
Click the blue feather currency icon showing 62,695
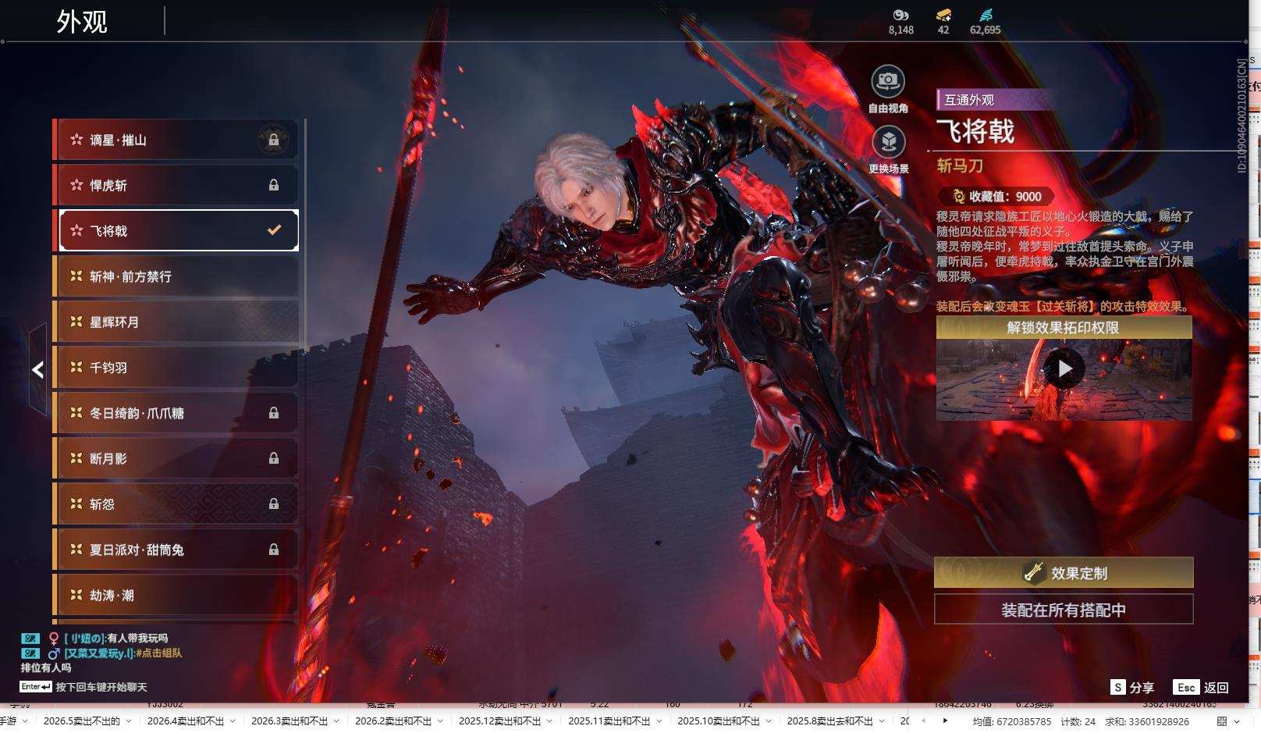986,15
